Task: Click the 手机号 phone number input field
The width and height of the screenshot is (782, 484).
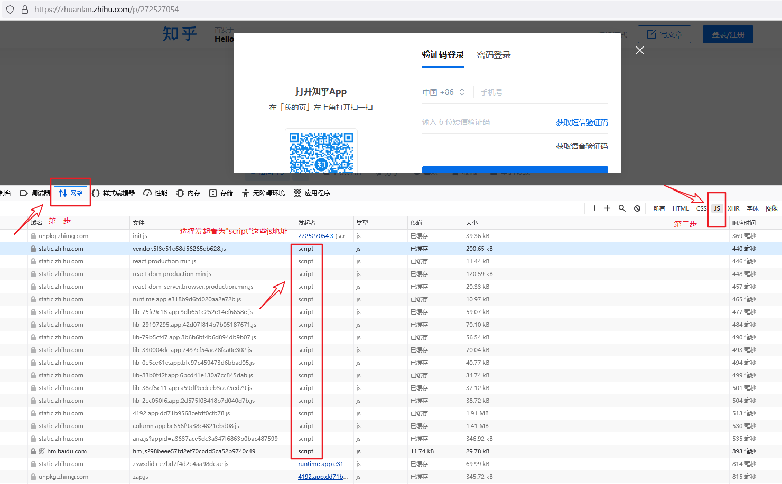Action: (539, 92)
